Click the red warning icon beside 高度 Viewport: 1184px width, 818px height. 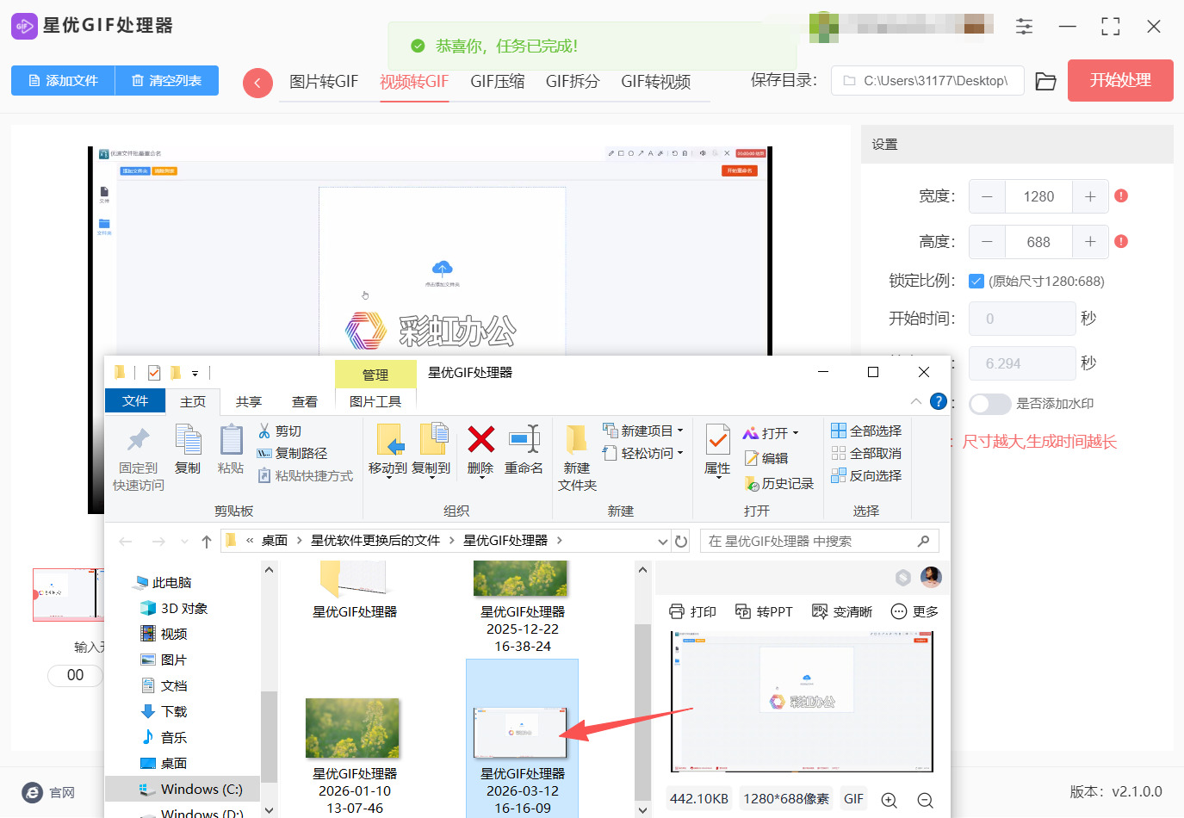pyautogui.click(x=1121, y=242)
